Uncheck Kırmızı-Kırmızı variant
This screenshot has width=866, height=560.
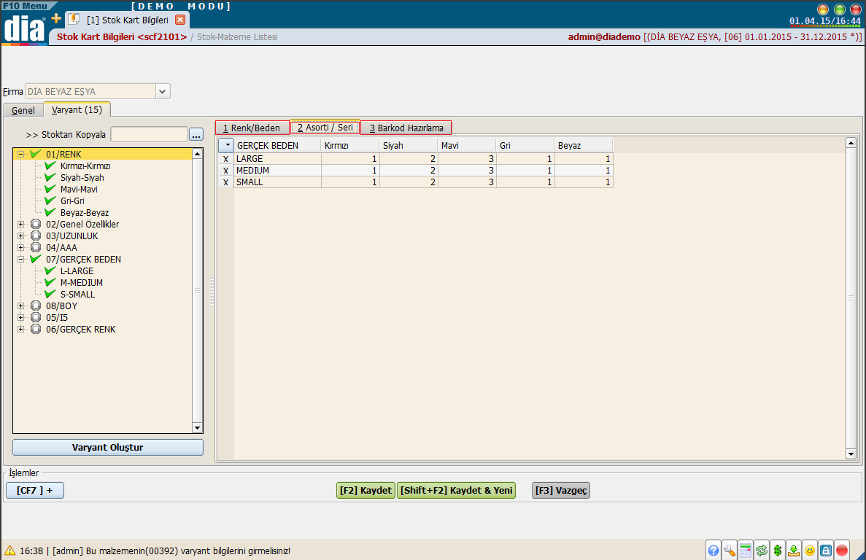pyautogui.click(x=50, y=166)
